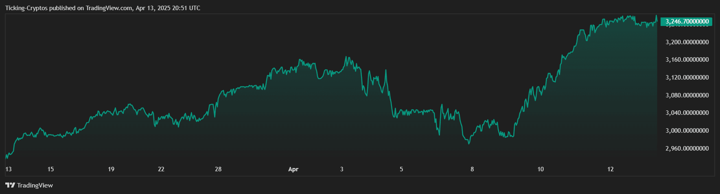
Task: Click the 3,000 price axis label
Action: tap(687, 131)
